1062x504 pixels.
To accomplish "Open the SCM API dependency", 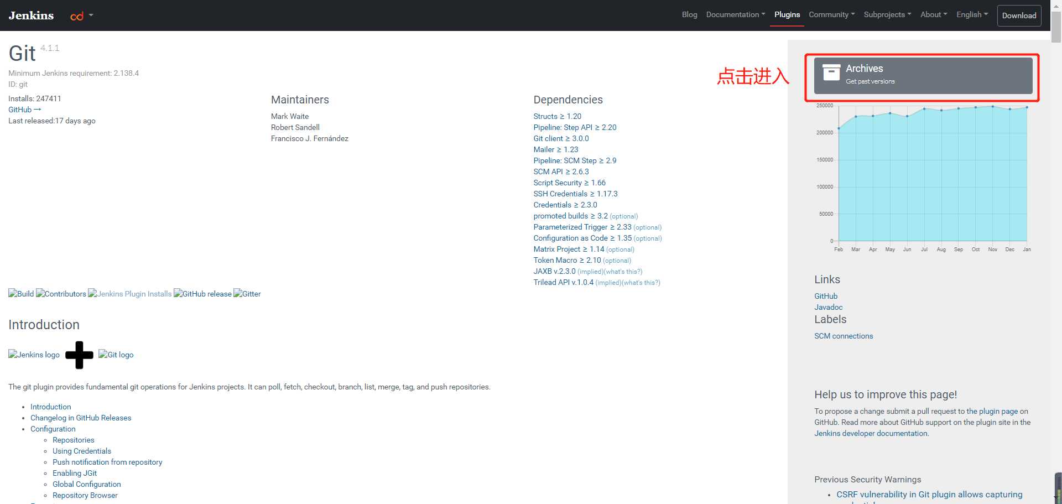I will tap(561, 172).
